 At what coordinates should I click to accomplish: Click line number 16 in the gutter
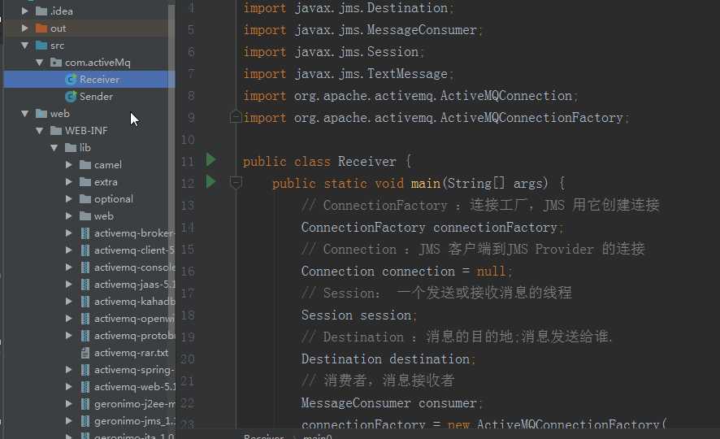click(188, 272)
